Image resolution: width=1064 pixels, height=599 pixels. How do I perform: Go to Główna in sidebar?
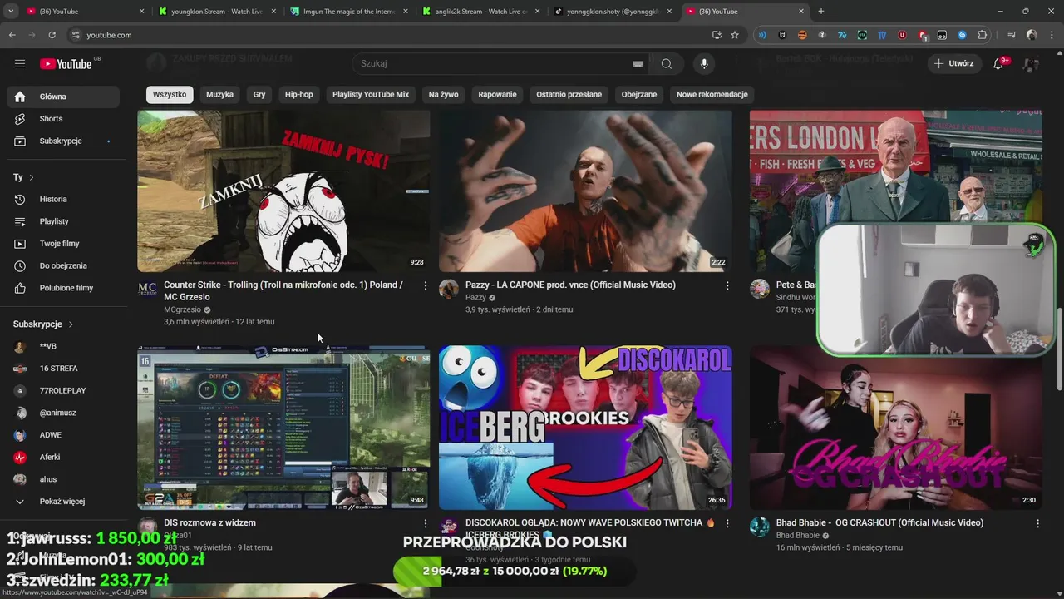(x=63, y=97)
